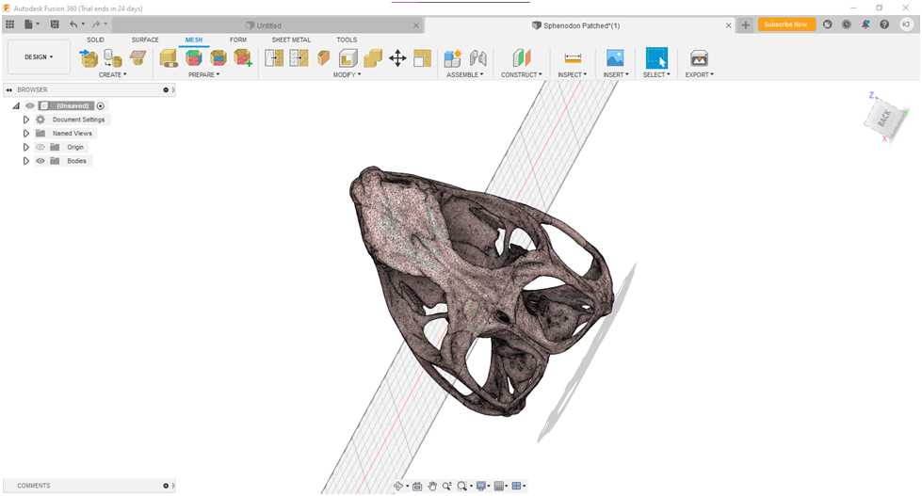Select the Combine Face Groups tool
Viewport: 922px width, 496px height.
point(218,58)
